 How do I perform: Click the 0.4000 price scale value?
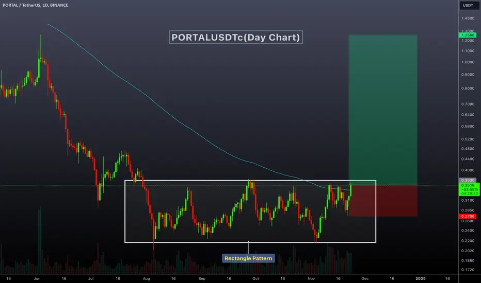[x=468, y=170]
